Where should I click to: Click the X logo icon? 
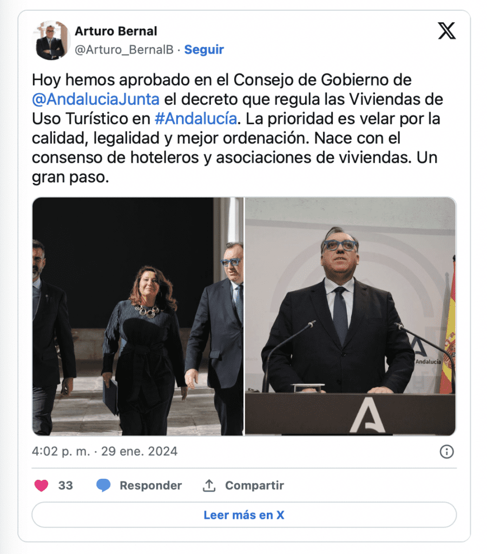[x=447, y=31]
